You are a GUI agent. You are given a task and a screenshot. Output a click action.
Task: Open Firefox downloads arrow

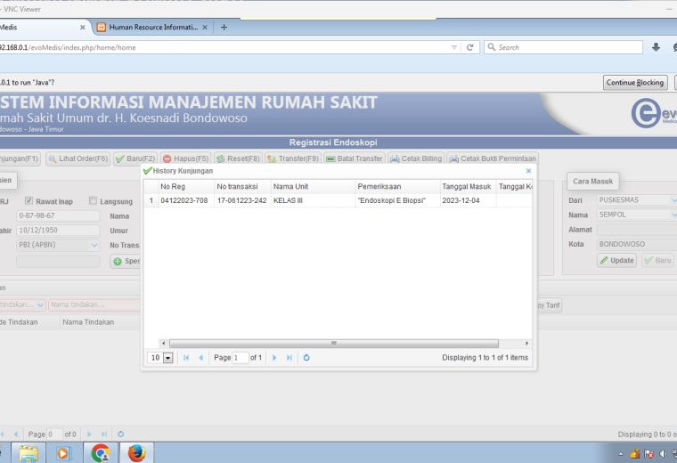coord(656,47)
